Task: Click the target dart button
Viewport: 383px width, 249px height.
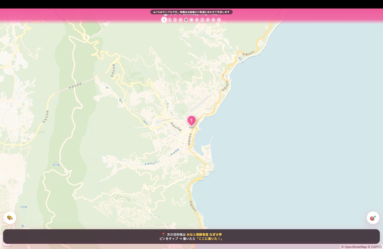Action: (x=373, y=218)
